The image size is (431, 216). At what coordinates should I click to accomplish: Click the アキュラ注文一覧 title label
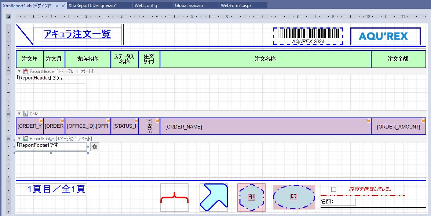click(x=77, y=34)
